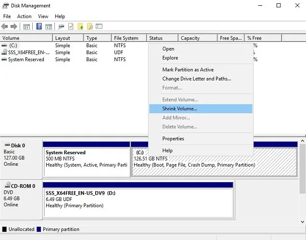Click the Back arrow toolbar icon
The height and width of the screenshot is (240, 306).
[x=5, y=27]
